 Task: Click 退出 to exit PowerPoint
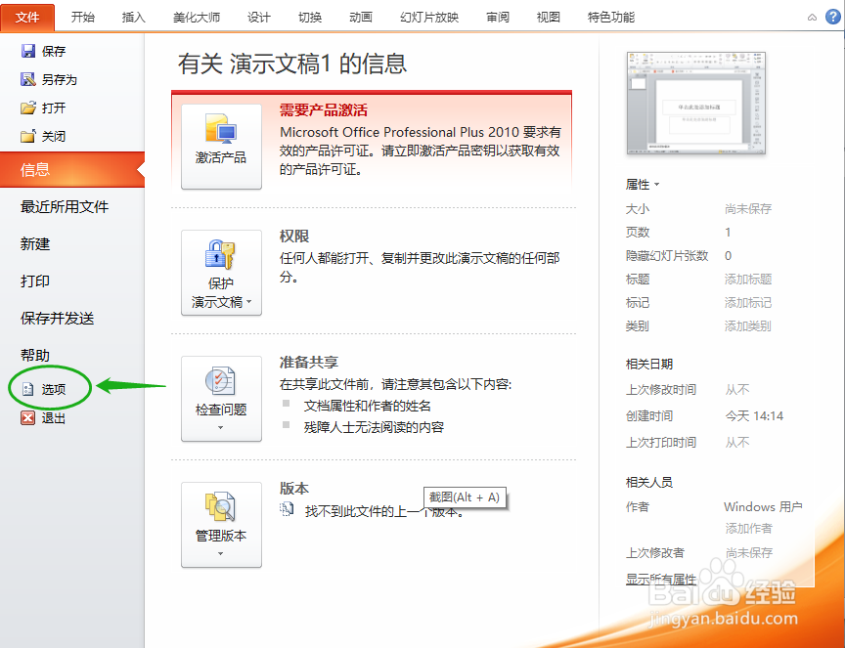coord(54,417)
